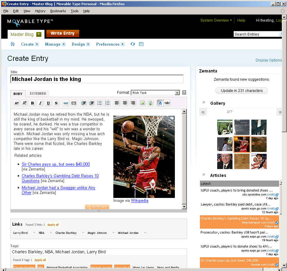
Task: Click the insert image icon
Action: point(142,103)
